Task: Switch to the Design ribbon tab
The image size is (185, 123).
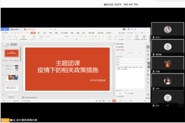Action: (x=45, y=33)
